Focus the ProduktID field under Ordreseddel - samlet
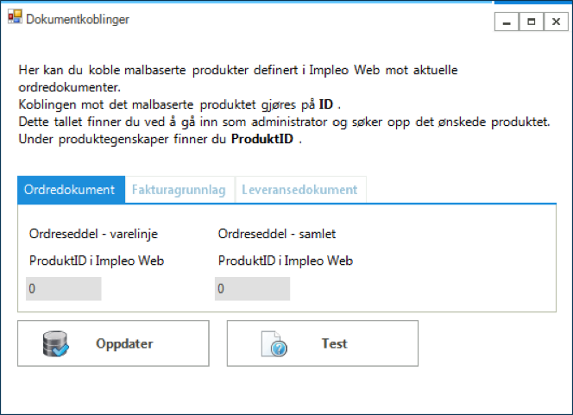Viewport: 573px width, 415px height. tap(252, 289)
